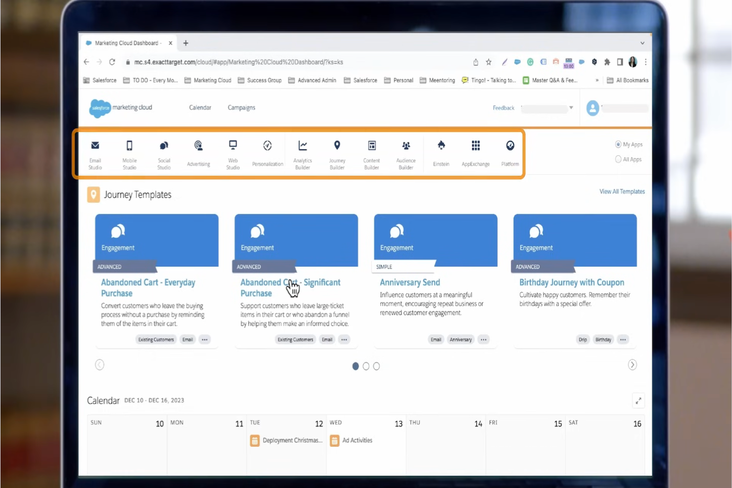Show more tags on Birthday Journey card
Viewport: 732px width, 488px height.
click(x=623, y=340)
